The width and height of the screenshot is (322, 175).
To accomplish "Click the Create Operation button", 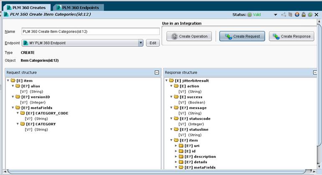I will click(189, 36).
